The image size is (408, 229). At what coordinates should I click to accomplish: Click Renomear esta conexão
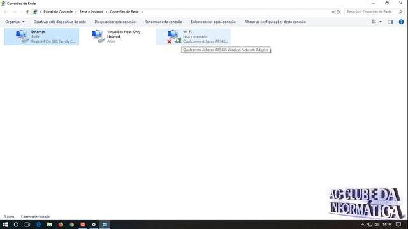163,22
